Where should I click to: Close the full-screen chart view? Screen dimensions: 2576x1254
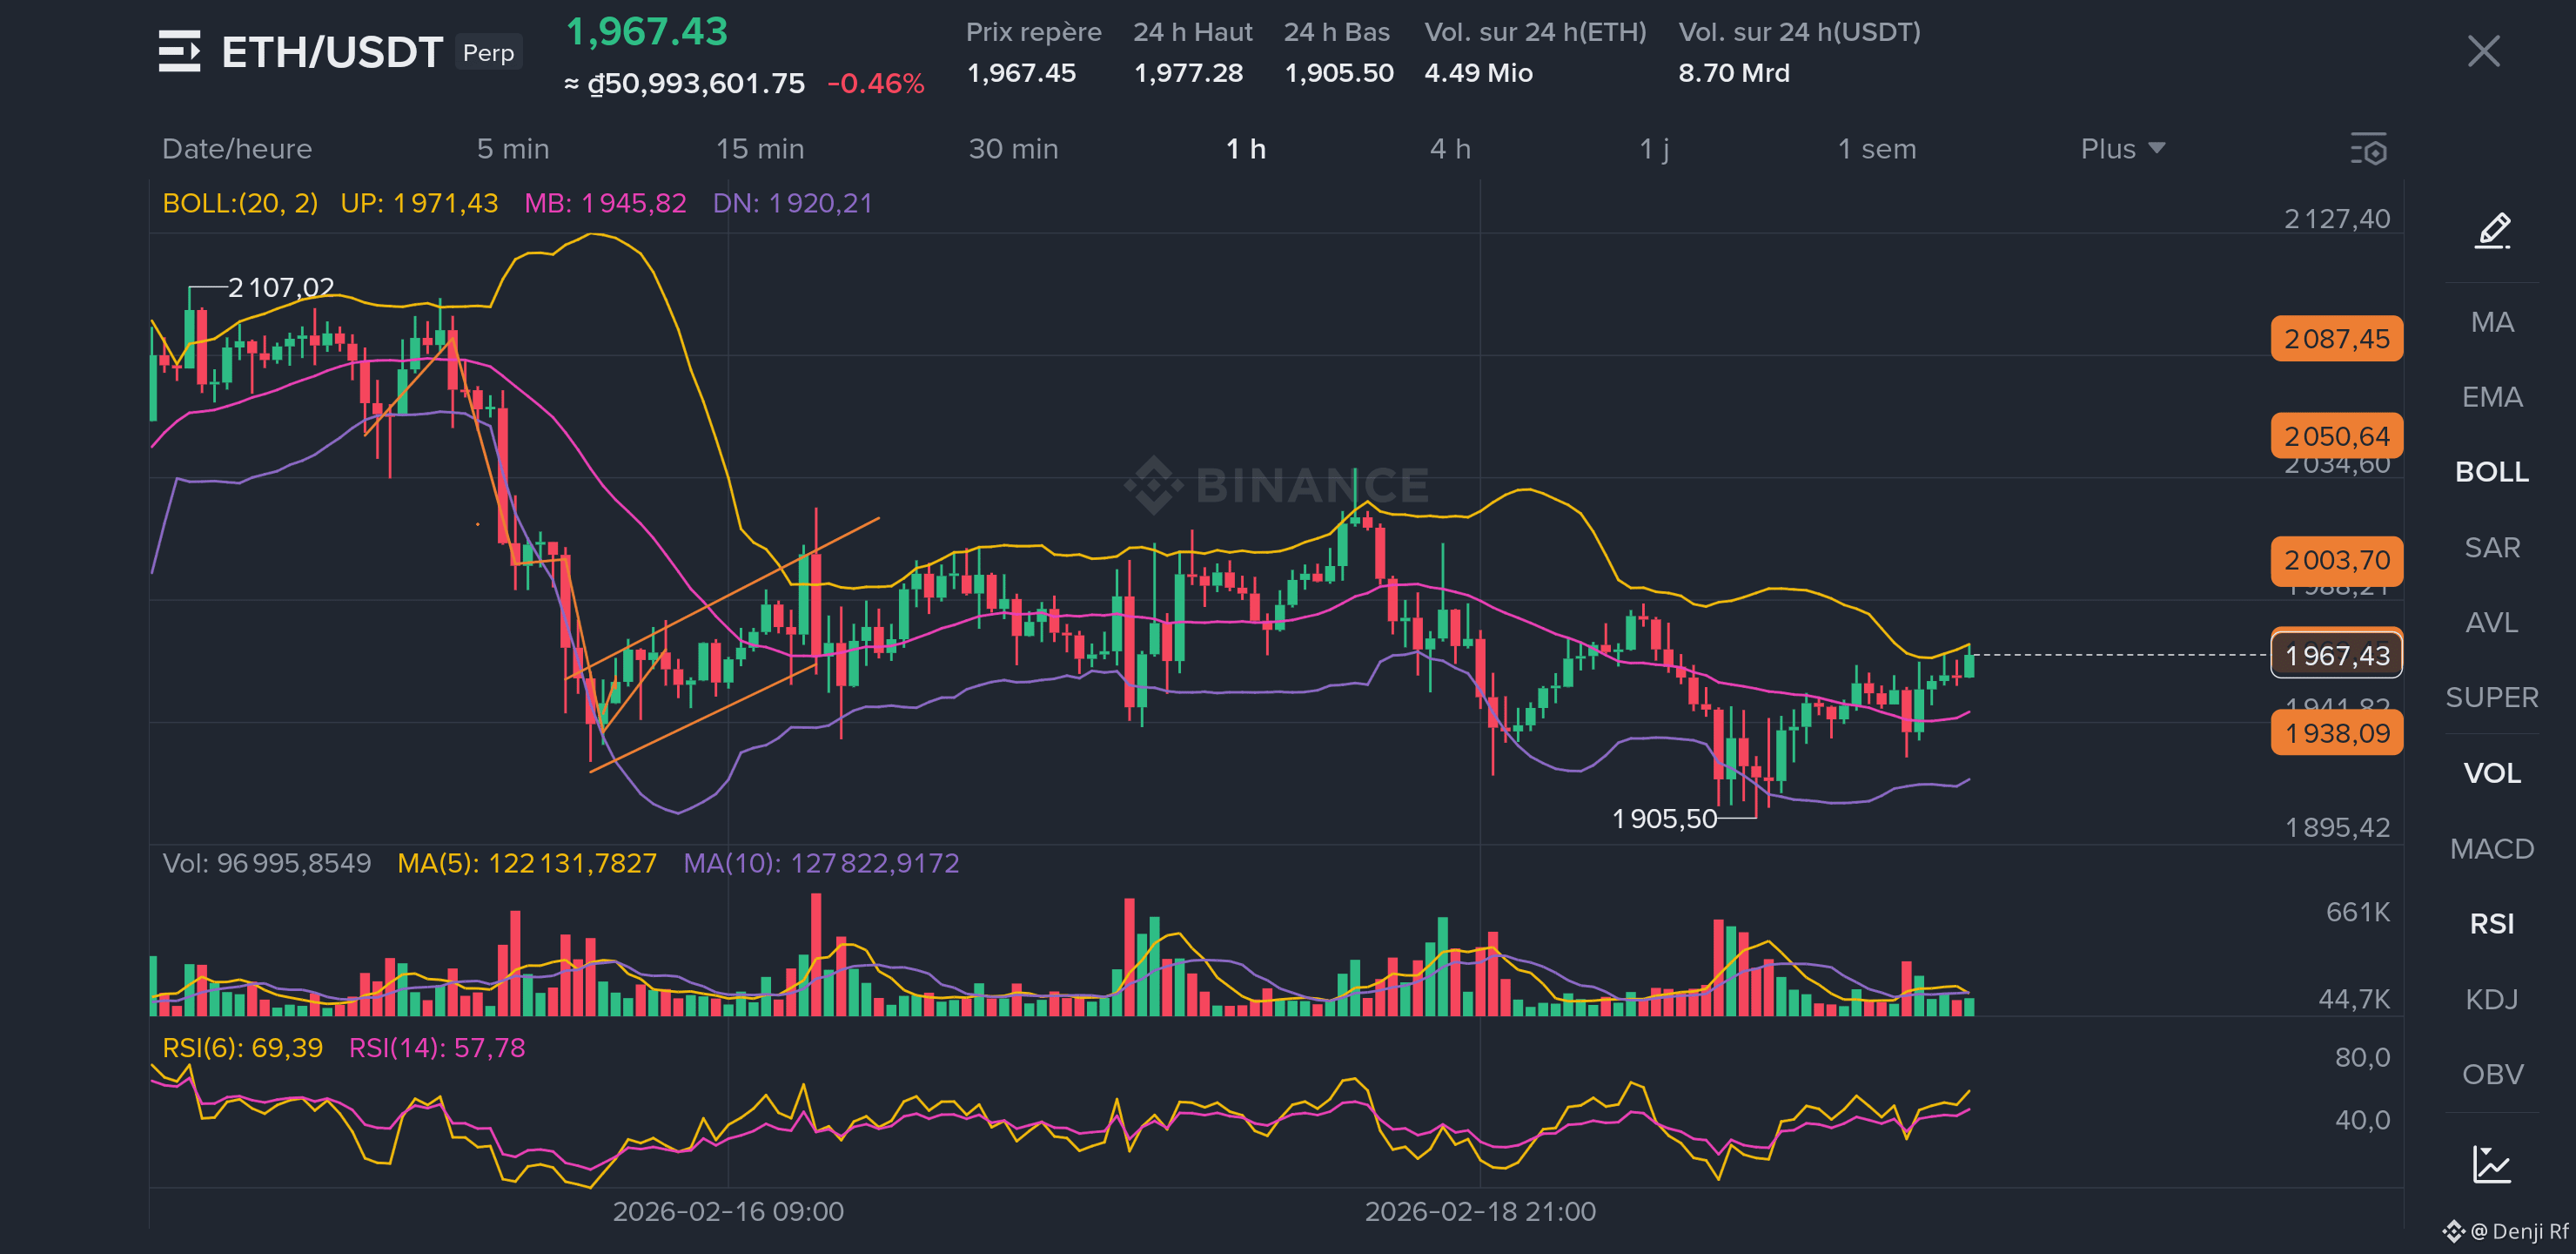[x=2483, y=51]
